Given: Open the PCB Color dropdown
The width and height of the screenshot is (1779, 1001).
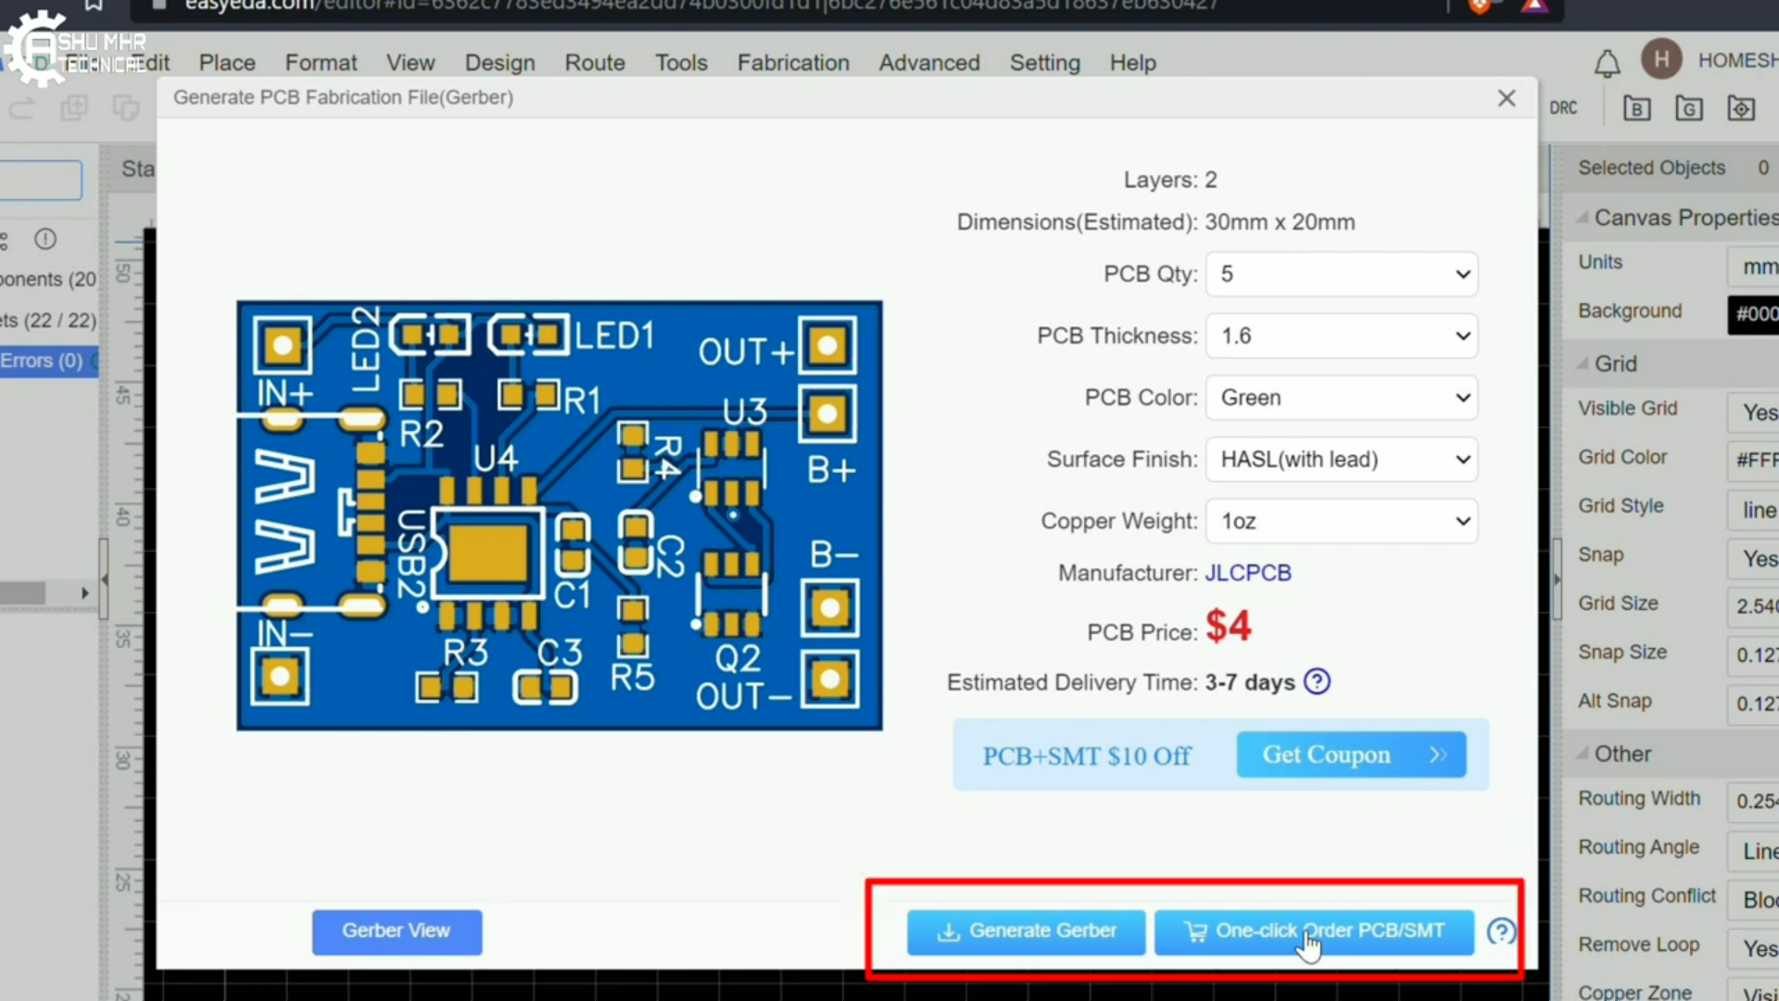Looking at the screenshot, I should coord(1341,398).
